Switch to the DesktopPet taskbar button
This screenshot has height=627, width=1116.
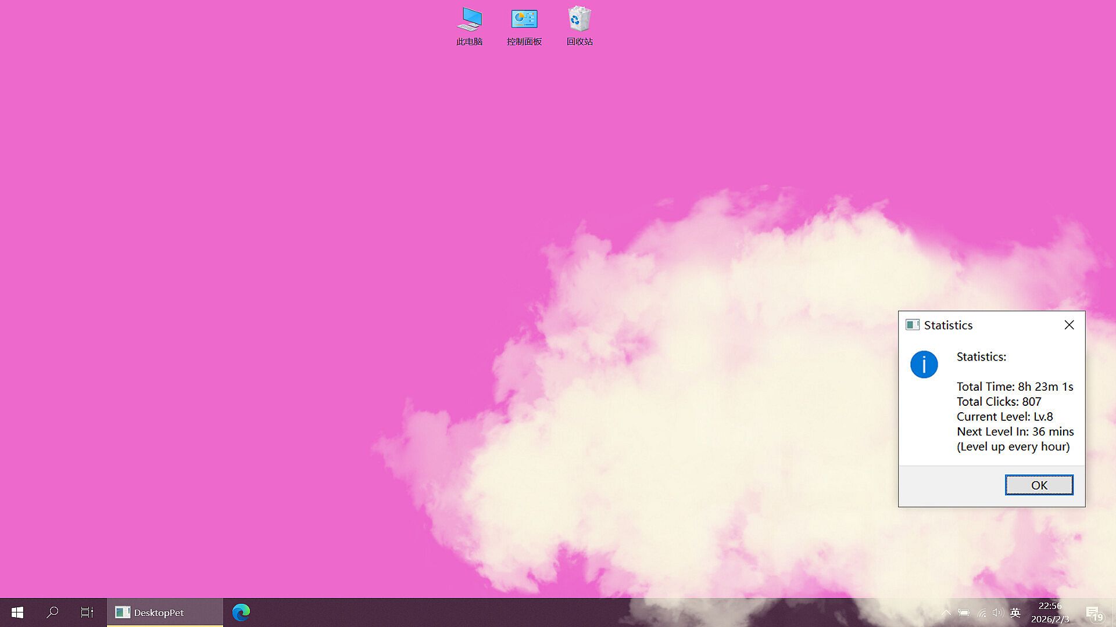[164, 612]
